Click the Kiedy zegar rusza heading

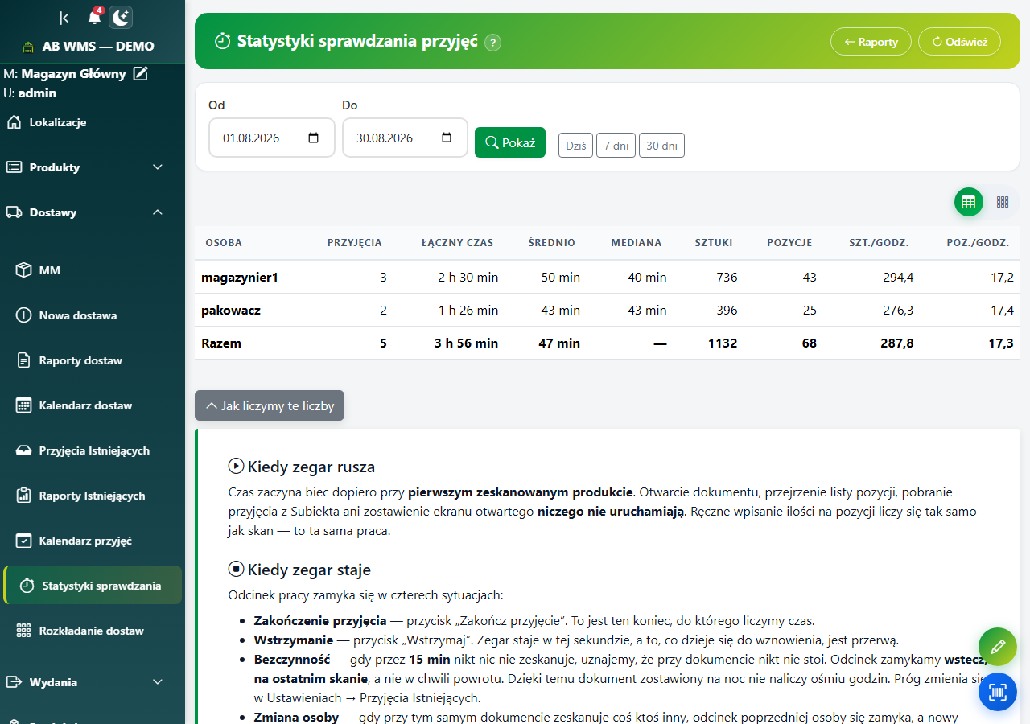(x=311, y=467)
